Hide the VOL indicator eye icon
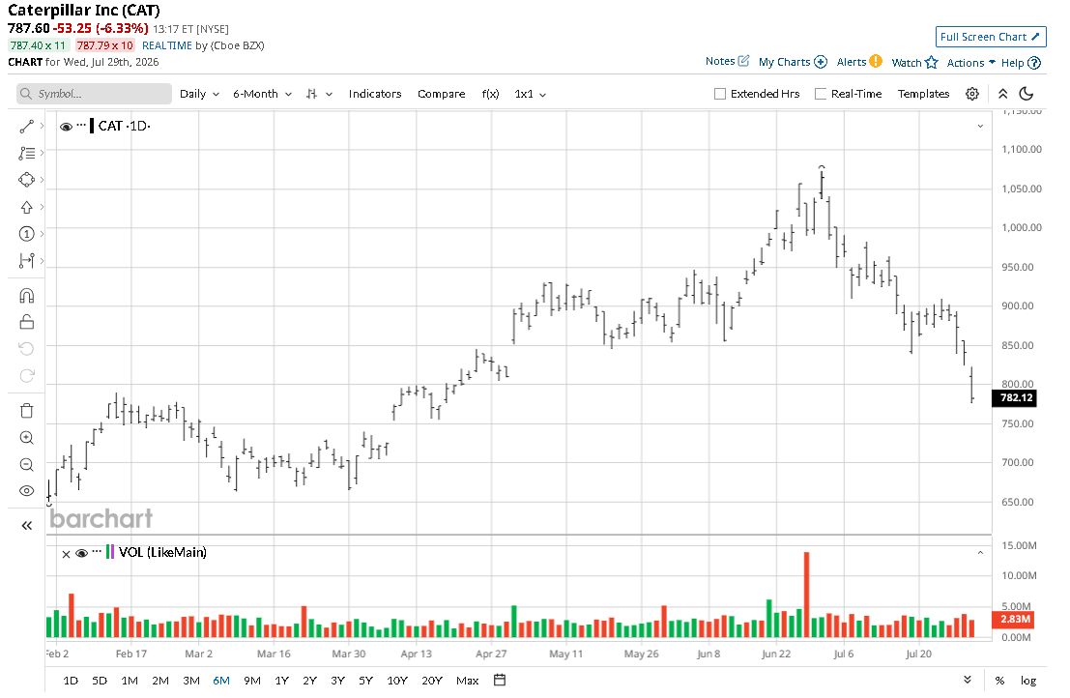This screenshot has width=1070, height=698. click(81, 553)
